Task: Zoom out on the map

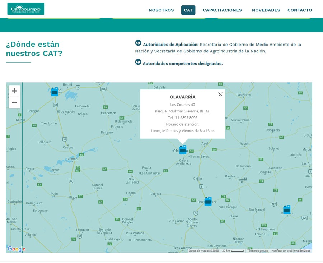Action: click(x=14, y=102)
